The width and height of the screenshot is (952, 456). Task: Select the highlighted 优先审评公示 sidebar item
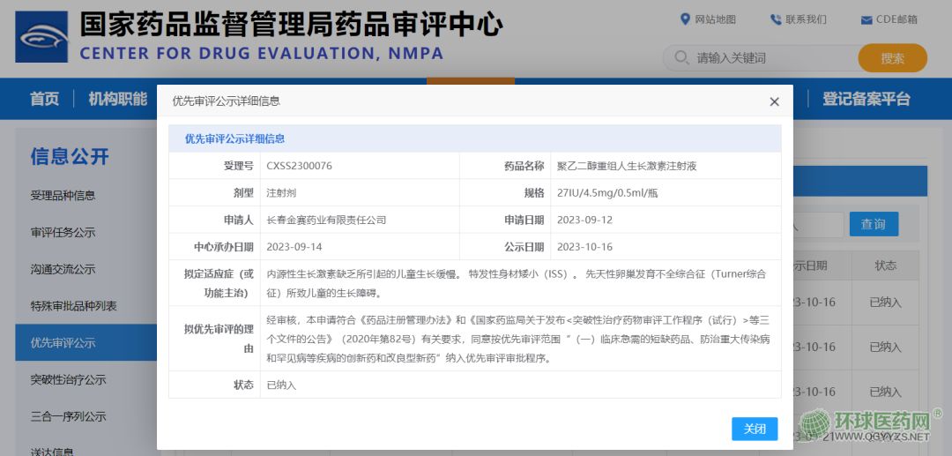click(x=63, y=342)
